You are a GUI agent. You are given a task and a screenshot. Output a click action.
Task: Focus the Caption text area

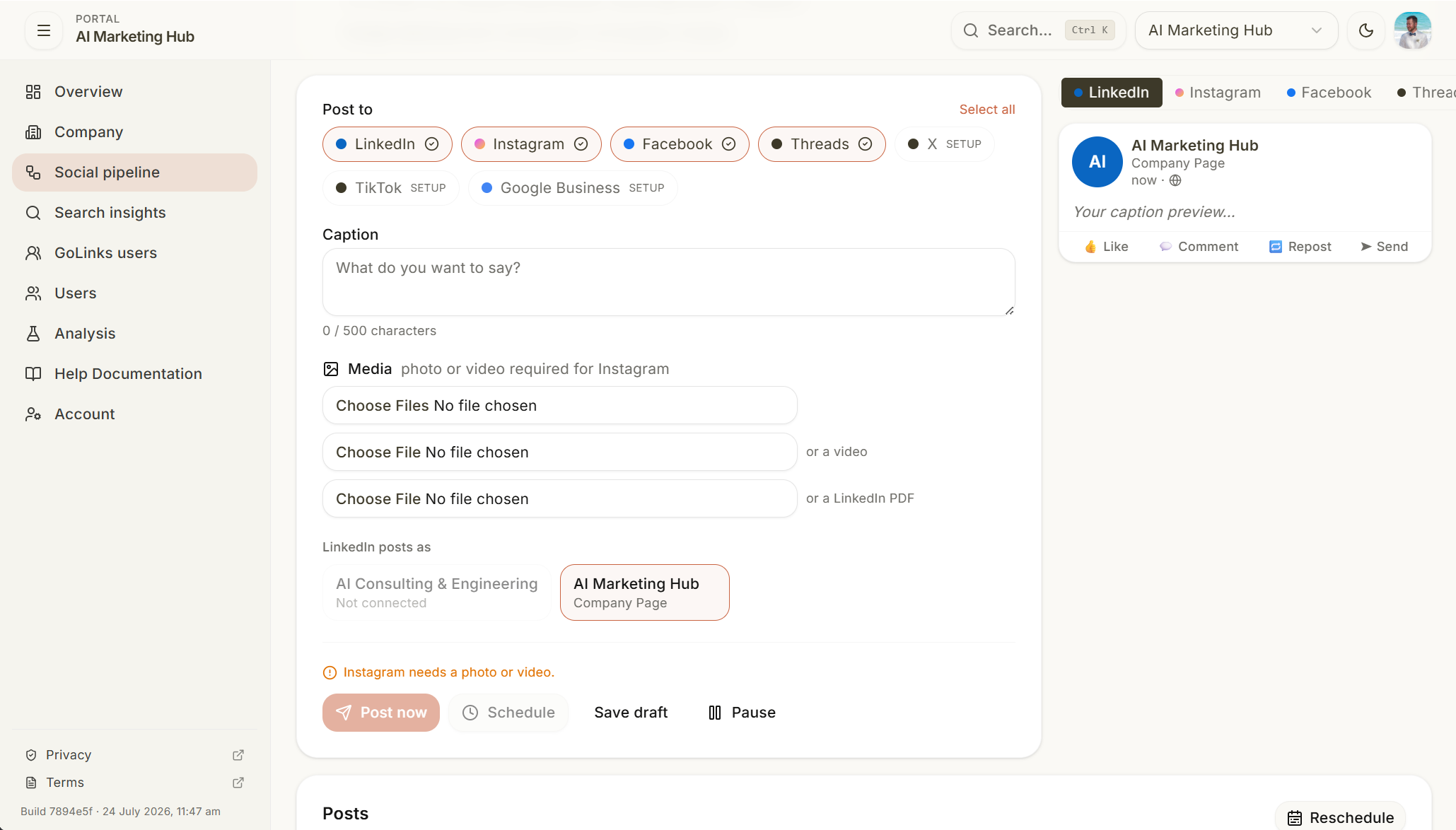point(669,282)
